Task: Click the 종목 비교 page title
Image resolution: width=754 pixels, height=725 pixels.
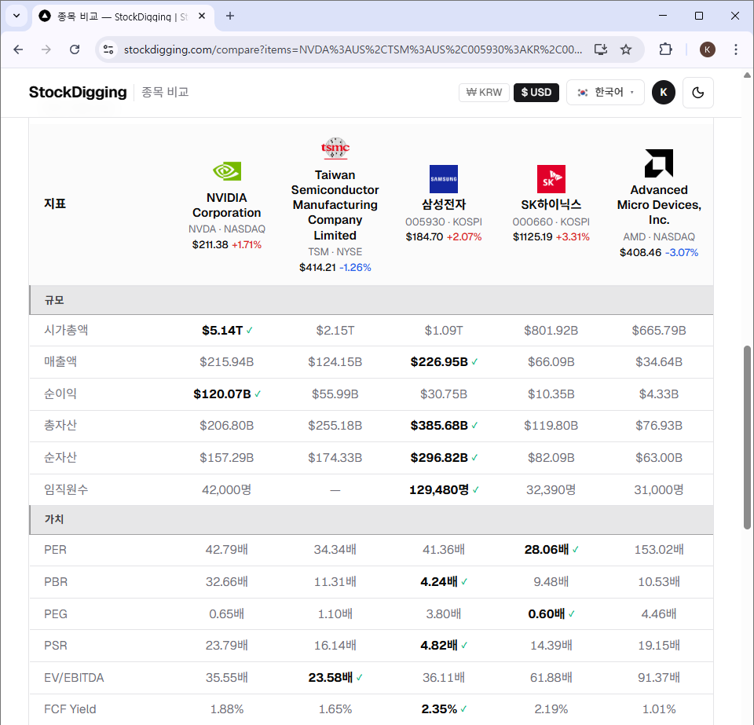Action: click(x=165, y=92)
